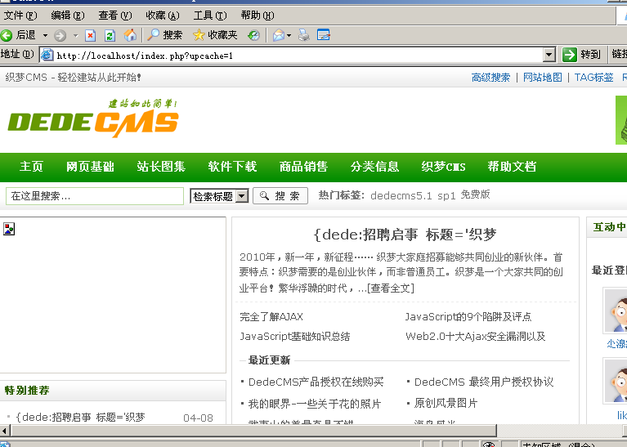The image size is (627, 447).
Task: Click the 网站地图 link
Action: (x=543, y=78)
